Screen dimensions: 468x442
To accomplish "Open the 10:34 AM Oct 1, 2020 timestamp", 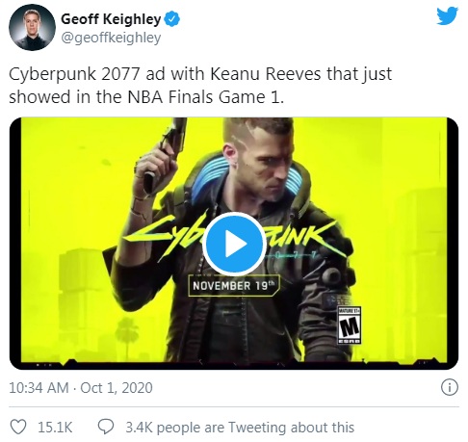I will click(81, 388).
